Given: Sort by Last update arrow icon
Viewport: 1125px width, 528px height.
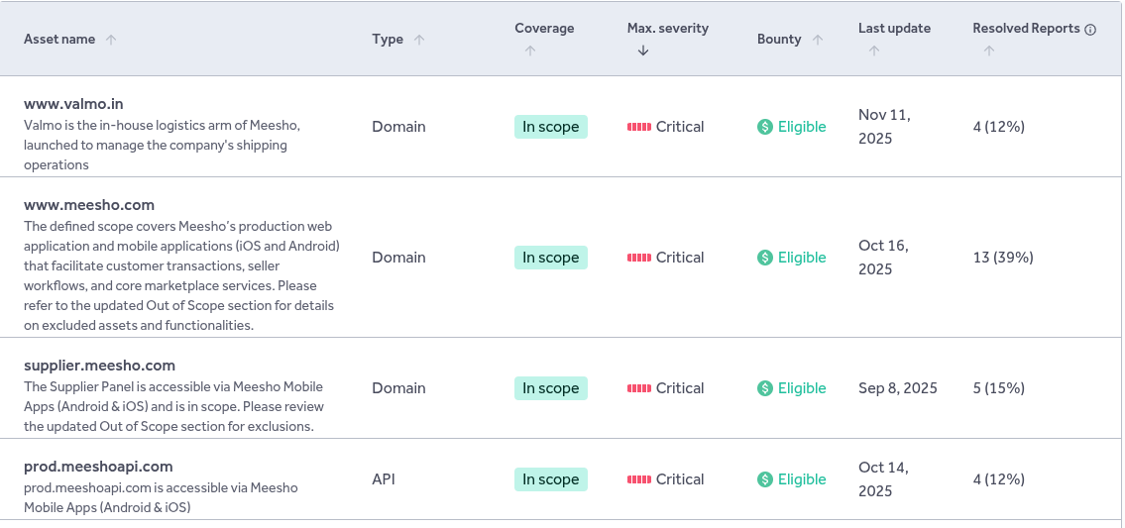Looking at the screenshot, I should tap(873, 51).
